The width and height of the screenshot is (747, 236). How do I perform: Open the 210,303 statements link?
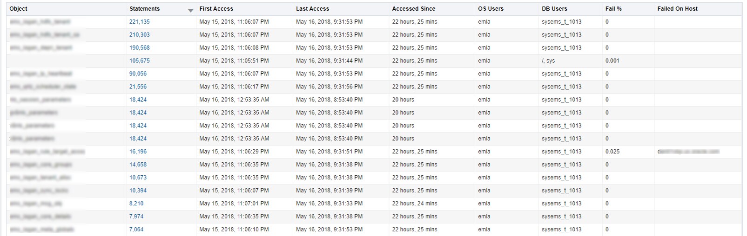140,35
